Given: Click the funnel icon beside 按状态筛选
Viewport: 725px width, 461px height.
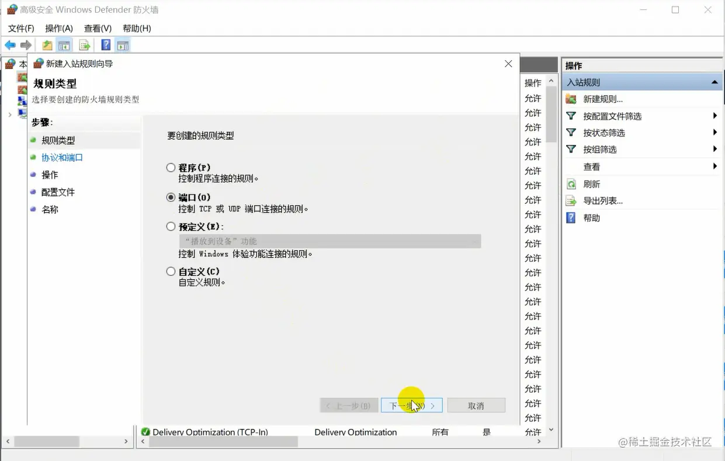Looking at the screenshot, I should [x=571, y=133].
